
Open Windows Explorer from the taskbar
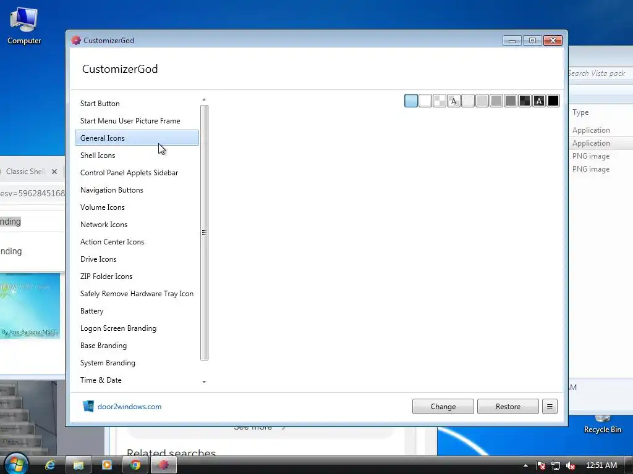point(79,465)
